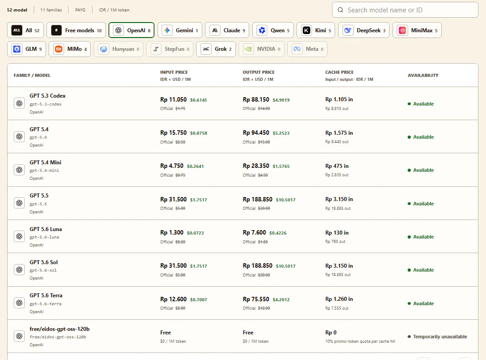Click the NVIDIA filter chip
This screenshot has height=360, width=486.
point(262,49)
